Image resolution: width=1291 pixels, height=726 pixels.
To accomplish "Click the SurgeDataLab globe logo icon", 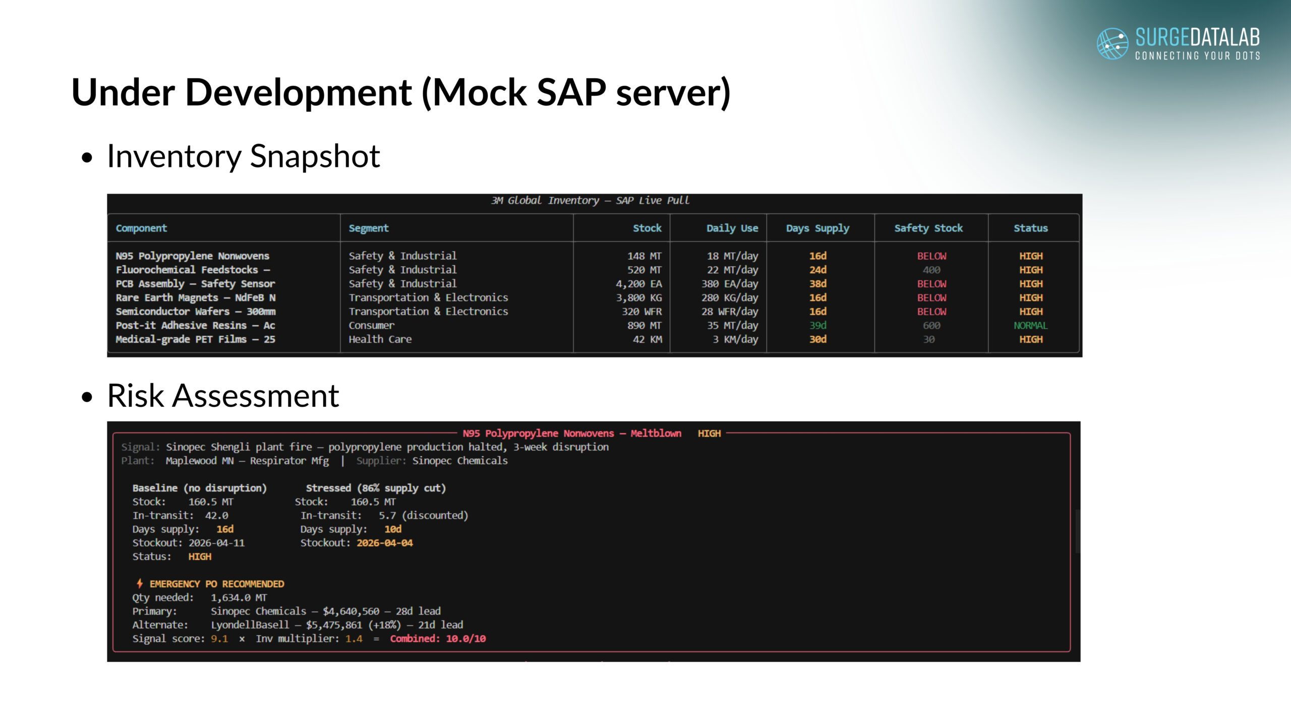I will [1112, 44].
